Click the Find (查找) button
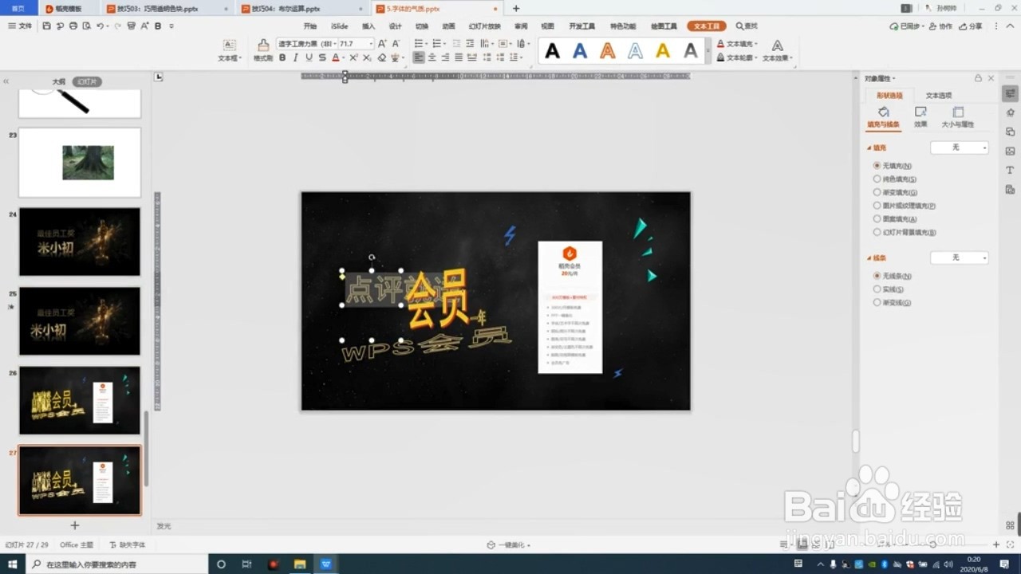This screenshot has width=1021, height=574. (x=747, y=26)
